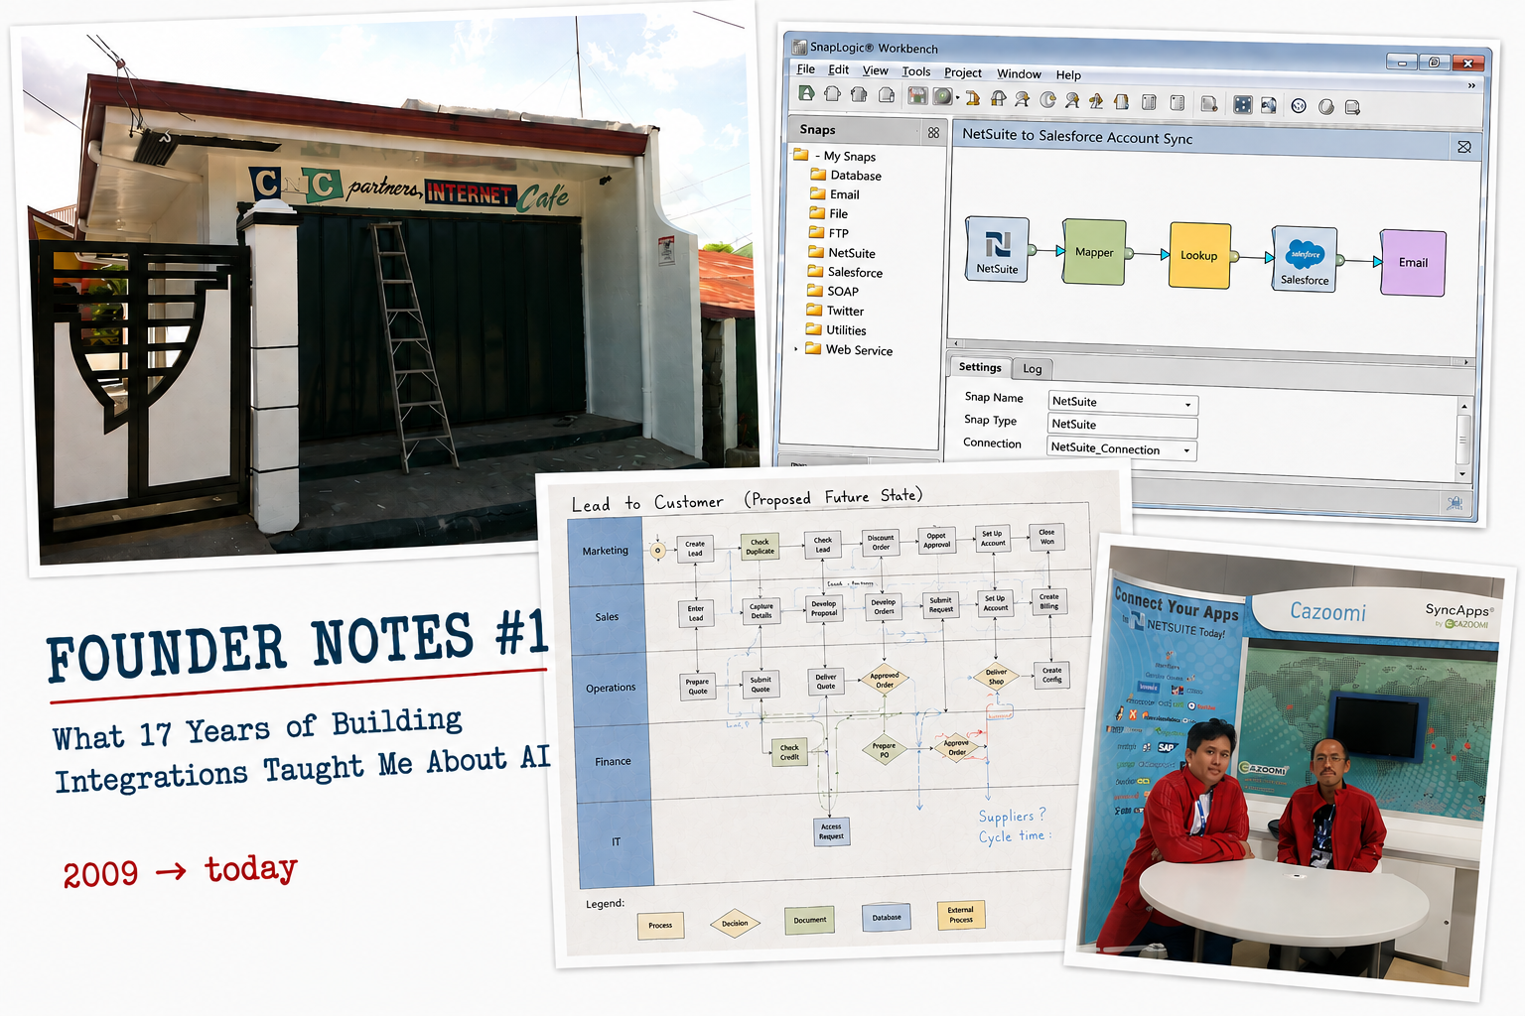Select the Salesforce cloud snap node
The image size is (1525, 1016).
click(1305, 259)
